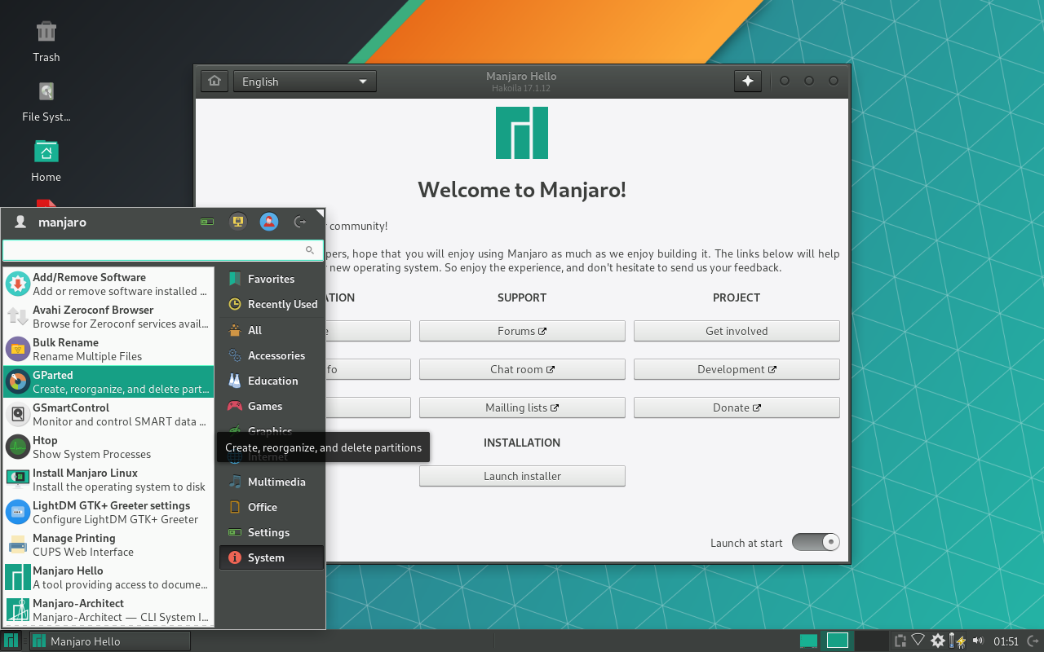Open the network icon in the panel
This screenshot has height=652, width=1044.
pyautogui.click(x=918, y=641)
